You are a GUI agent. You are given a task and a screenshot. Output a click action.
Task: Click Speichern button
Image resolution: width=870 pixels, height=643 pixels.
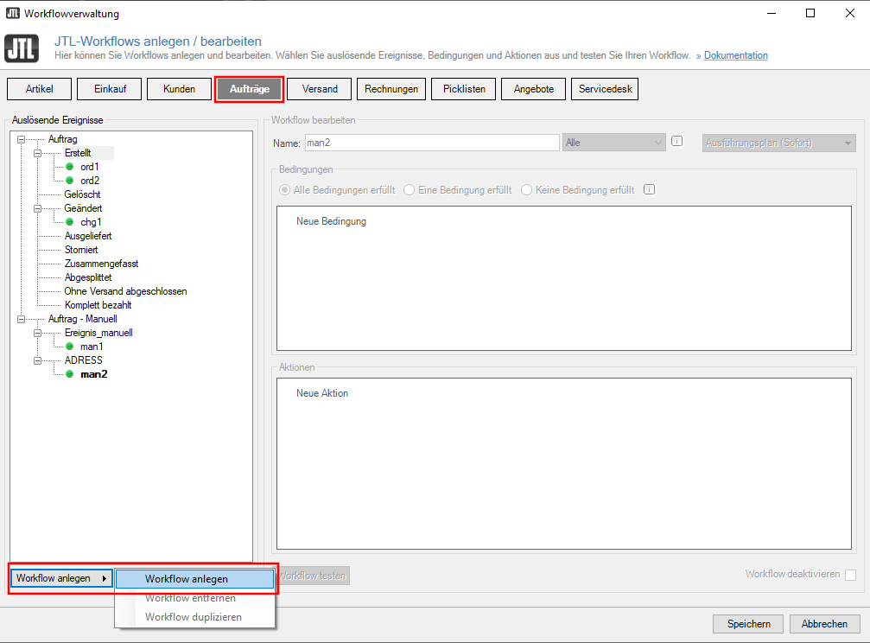748,624
